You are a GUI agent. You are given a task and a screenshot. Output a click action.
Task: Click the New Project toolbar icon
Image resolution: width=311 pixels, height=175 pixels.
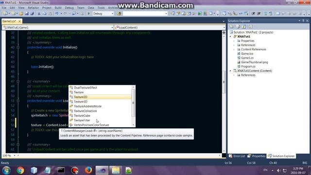pyautogui.click(x=5, y=14)
